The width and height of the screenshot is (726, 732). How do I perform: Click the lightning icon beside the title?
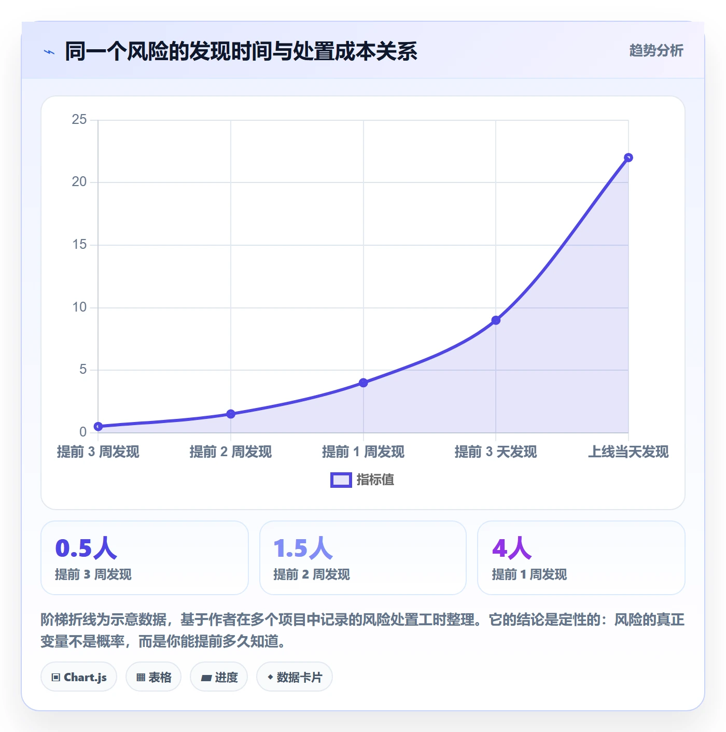pyautogui.click(x=49, y=52)
